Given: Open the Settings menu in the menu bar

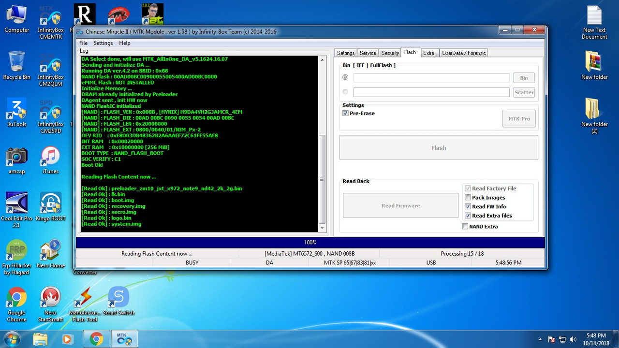Looking at the screenshot, I should (103, 43).
